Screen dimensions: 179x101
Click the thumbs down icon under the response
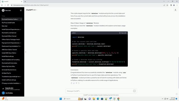tap(76, 83)
